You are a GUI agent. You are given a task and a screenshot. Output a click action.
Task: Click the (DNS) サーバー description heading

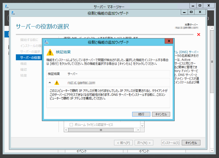(x=186, y=52)
